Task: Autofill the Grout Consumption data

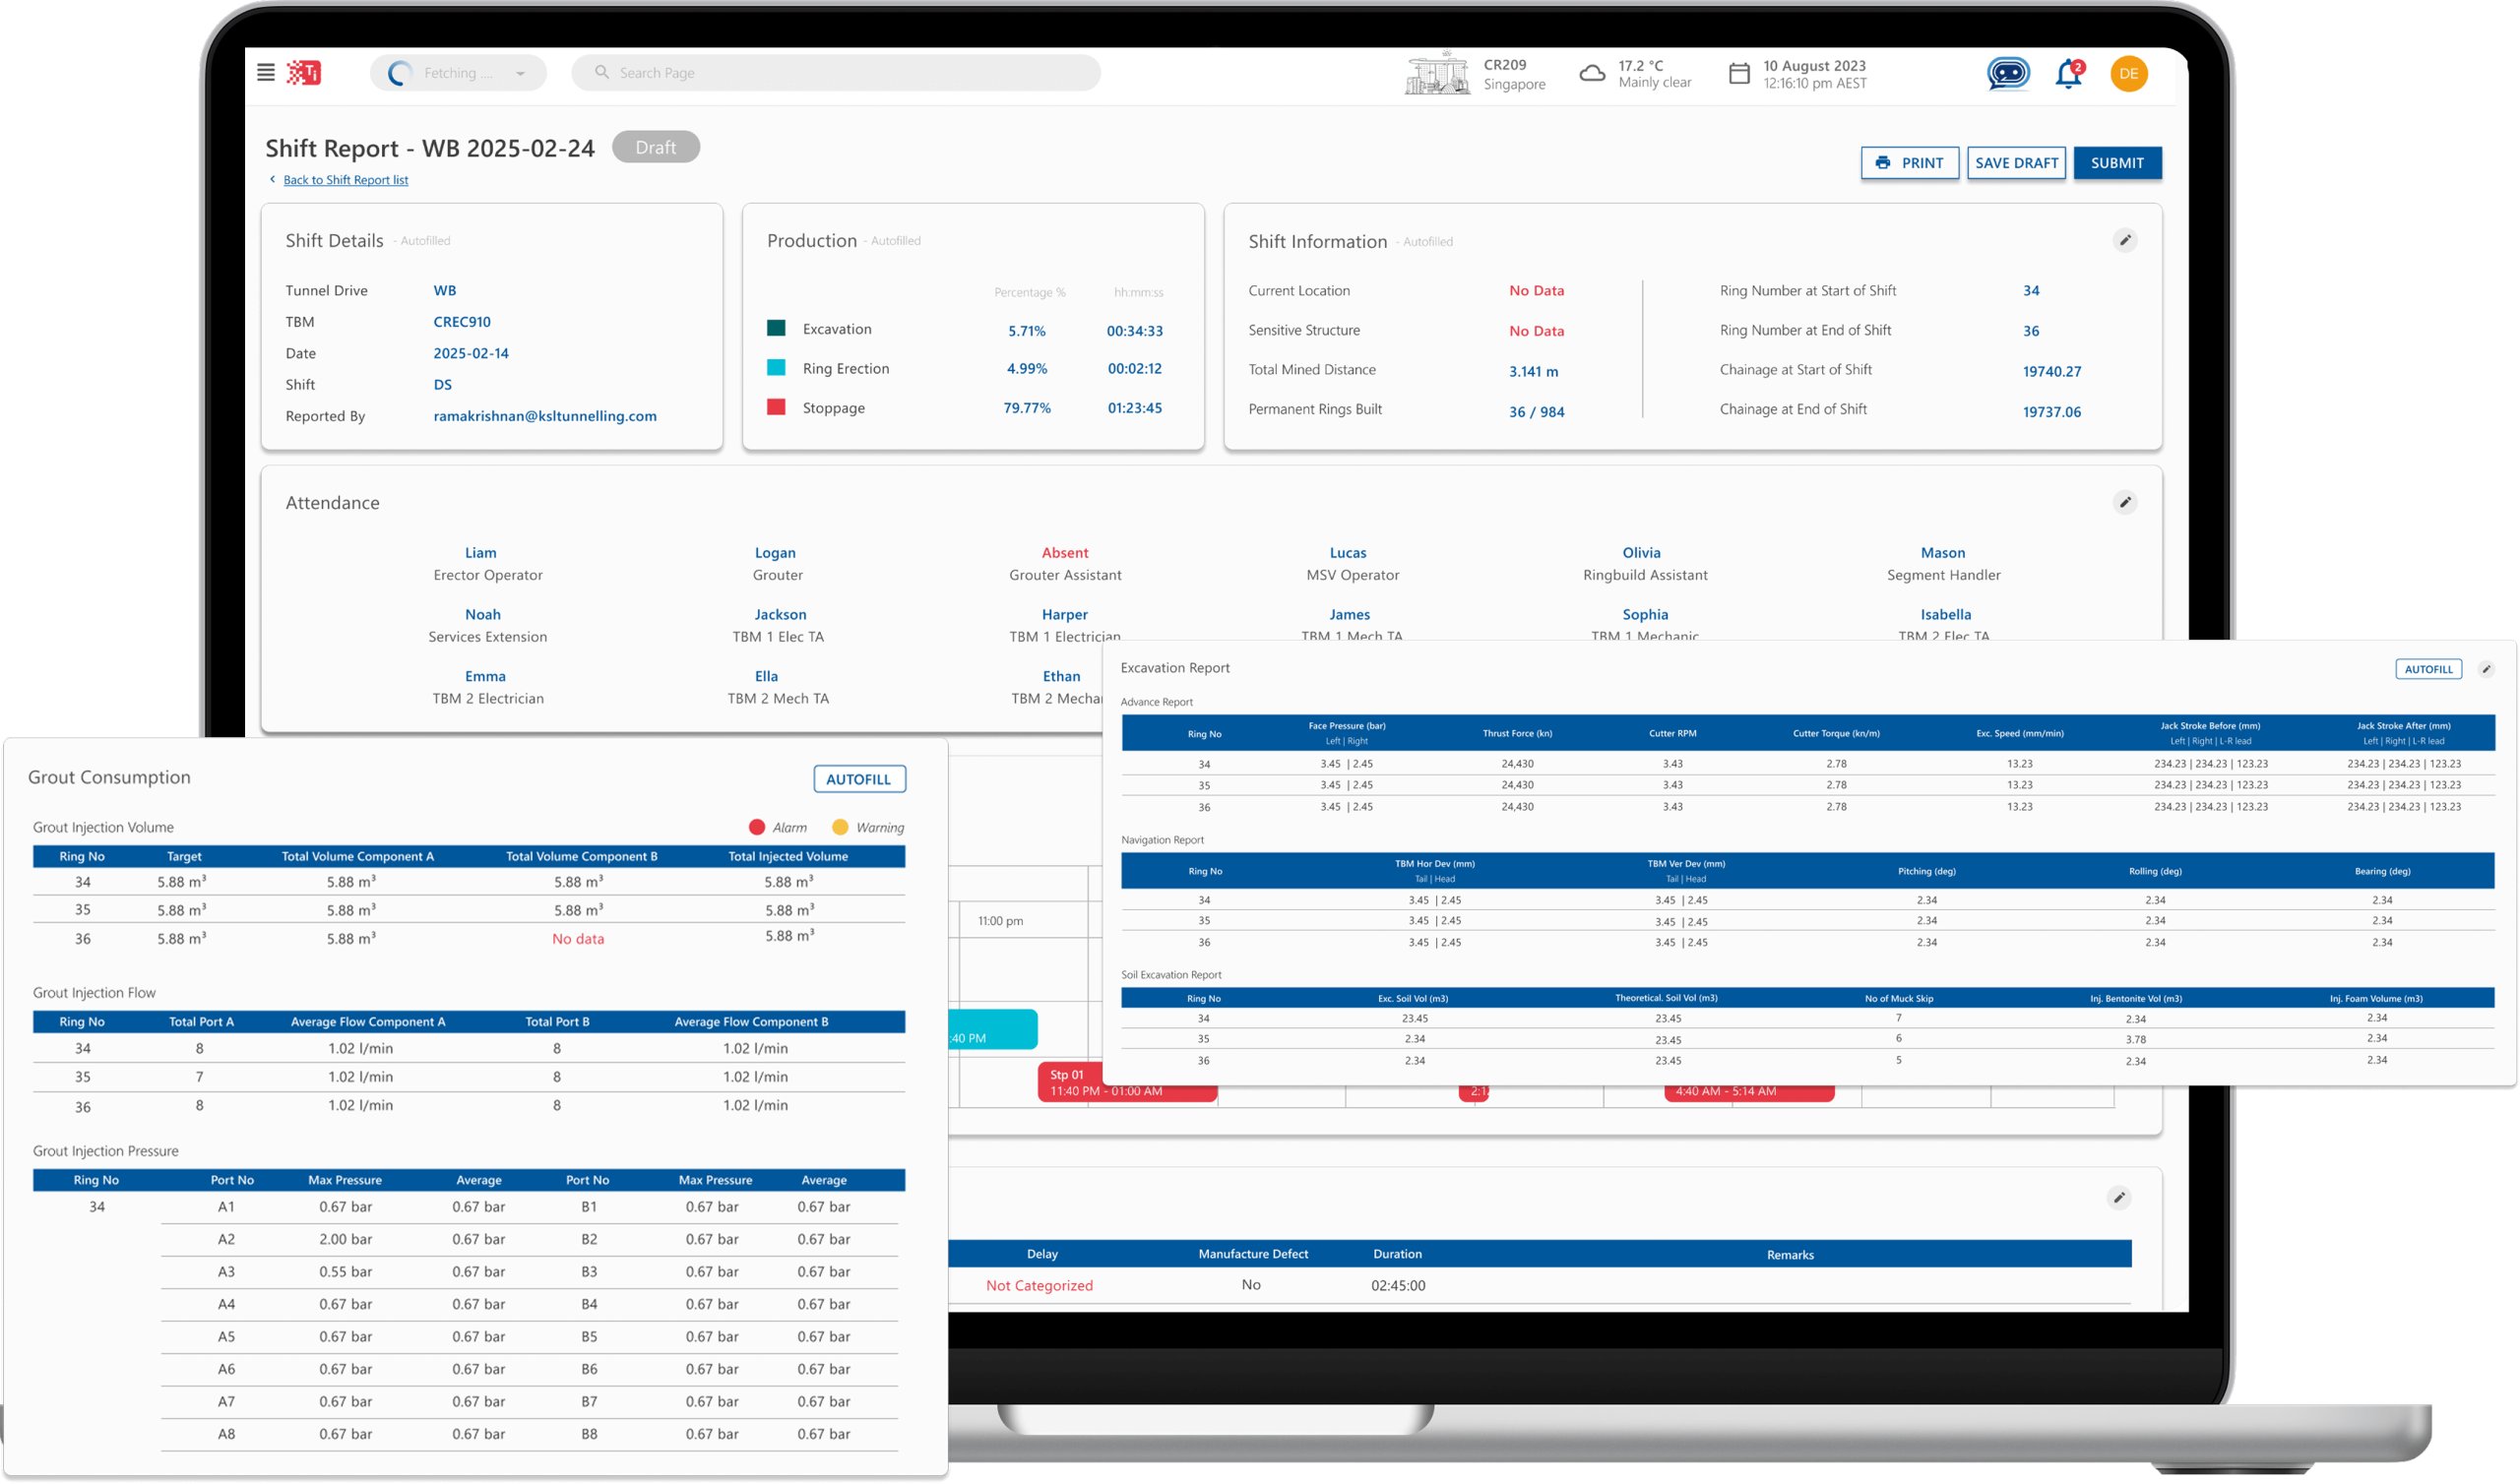Action: pyautogui.click(x=859, y=779)
